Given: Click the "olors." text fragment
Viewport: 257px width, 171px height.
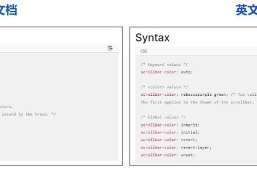Looking at the screenshot, I should [7, 107].
